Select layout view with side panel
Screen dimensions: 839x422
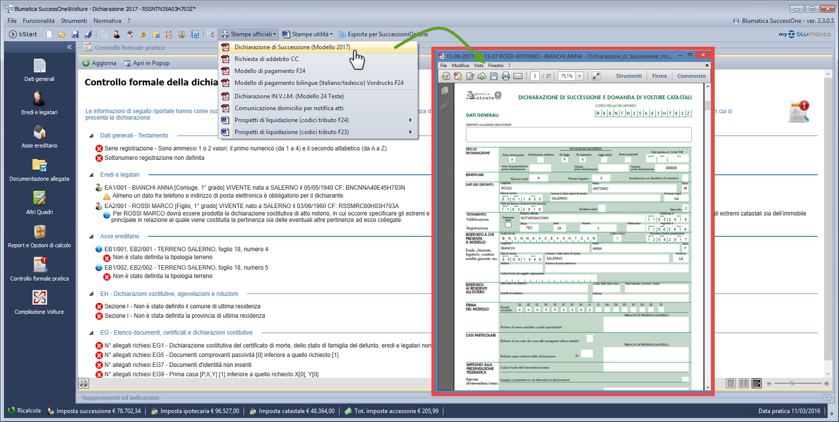756,383
